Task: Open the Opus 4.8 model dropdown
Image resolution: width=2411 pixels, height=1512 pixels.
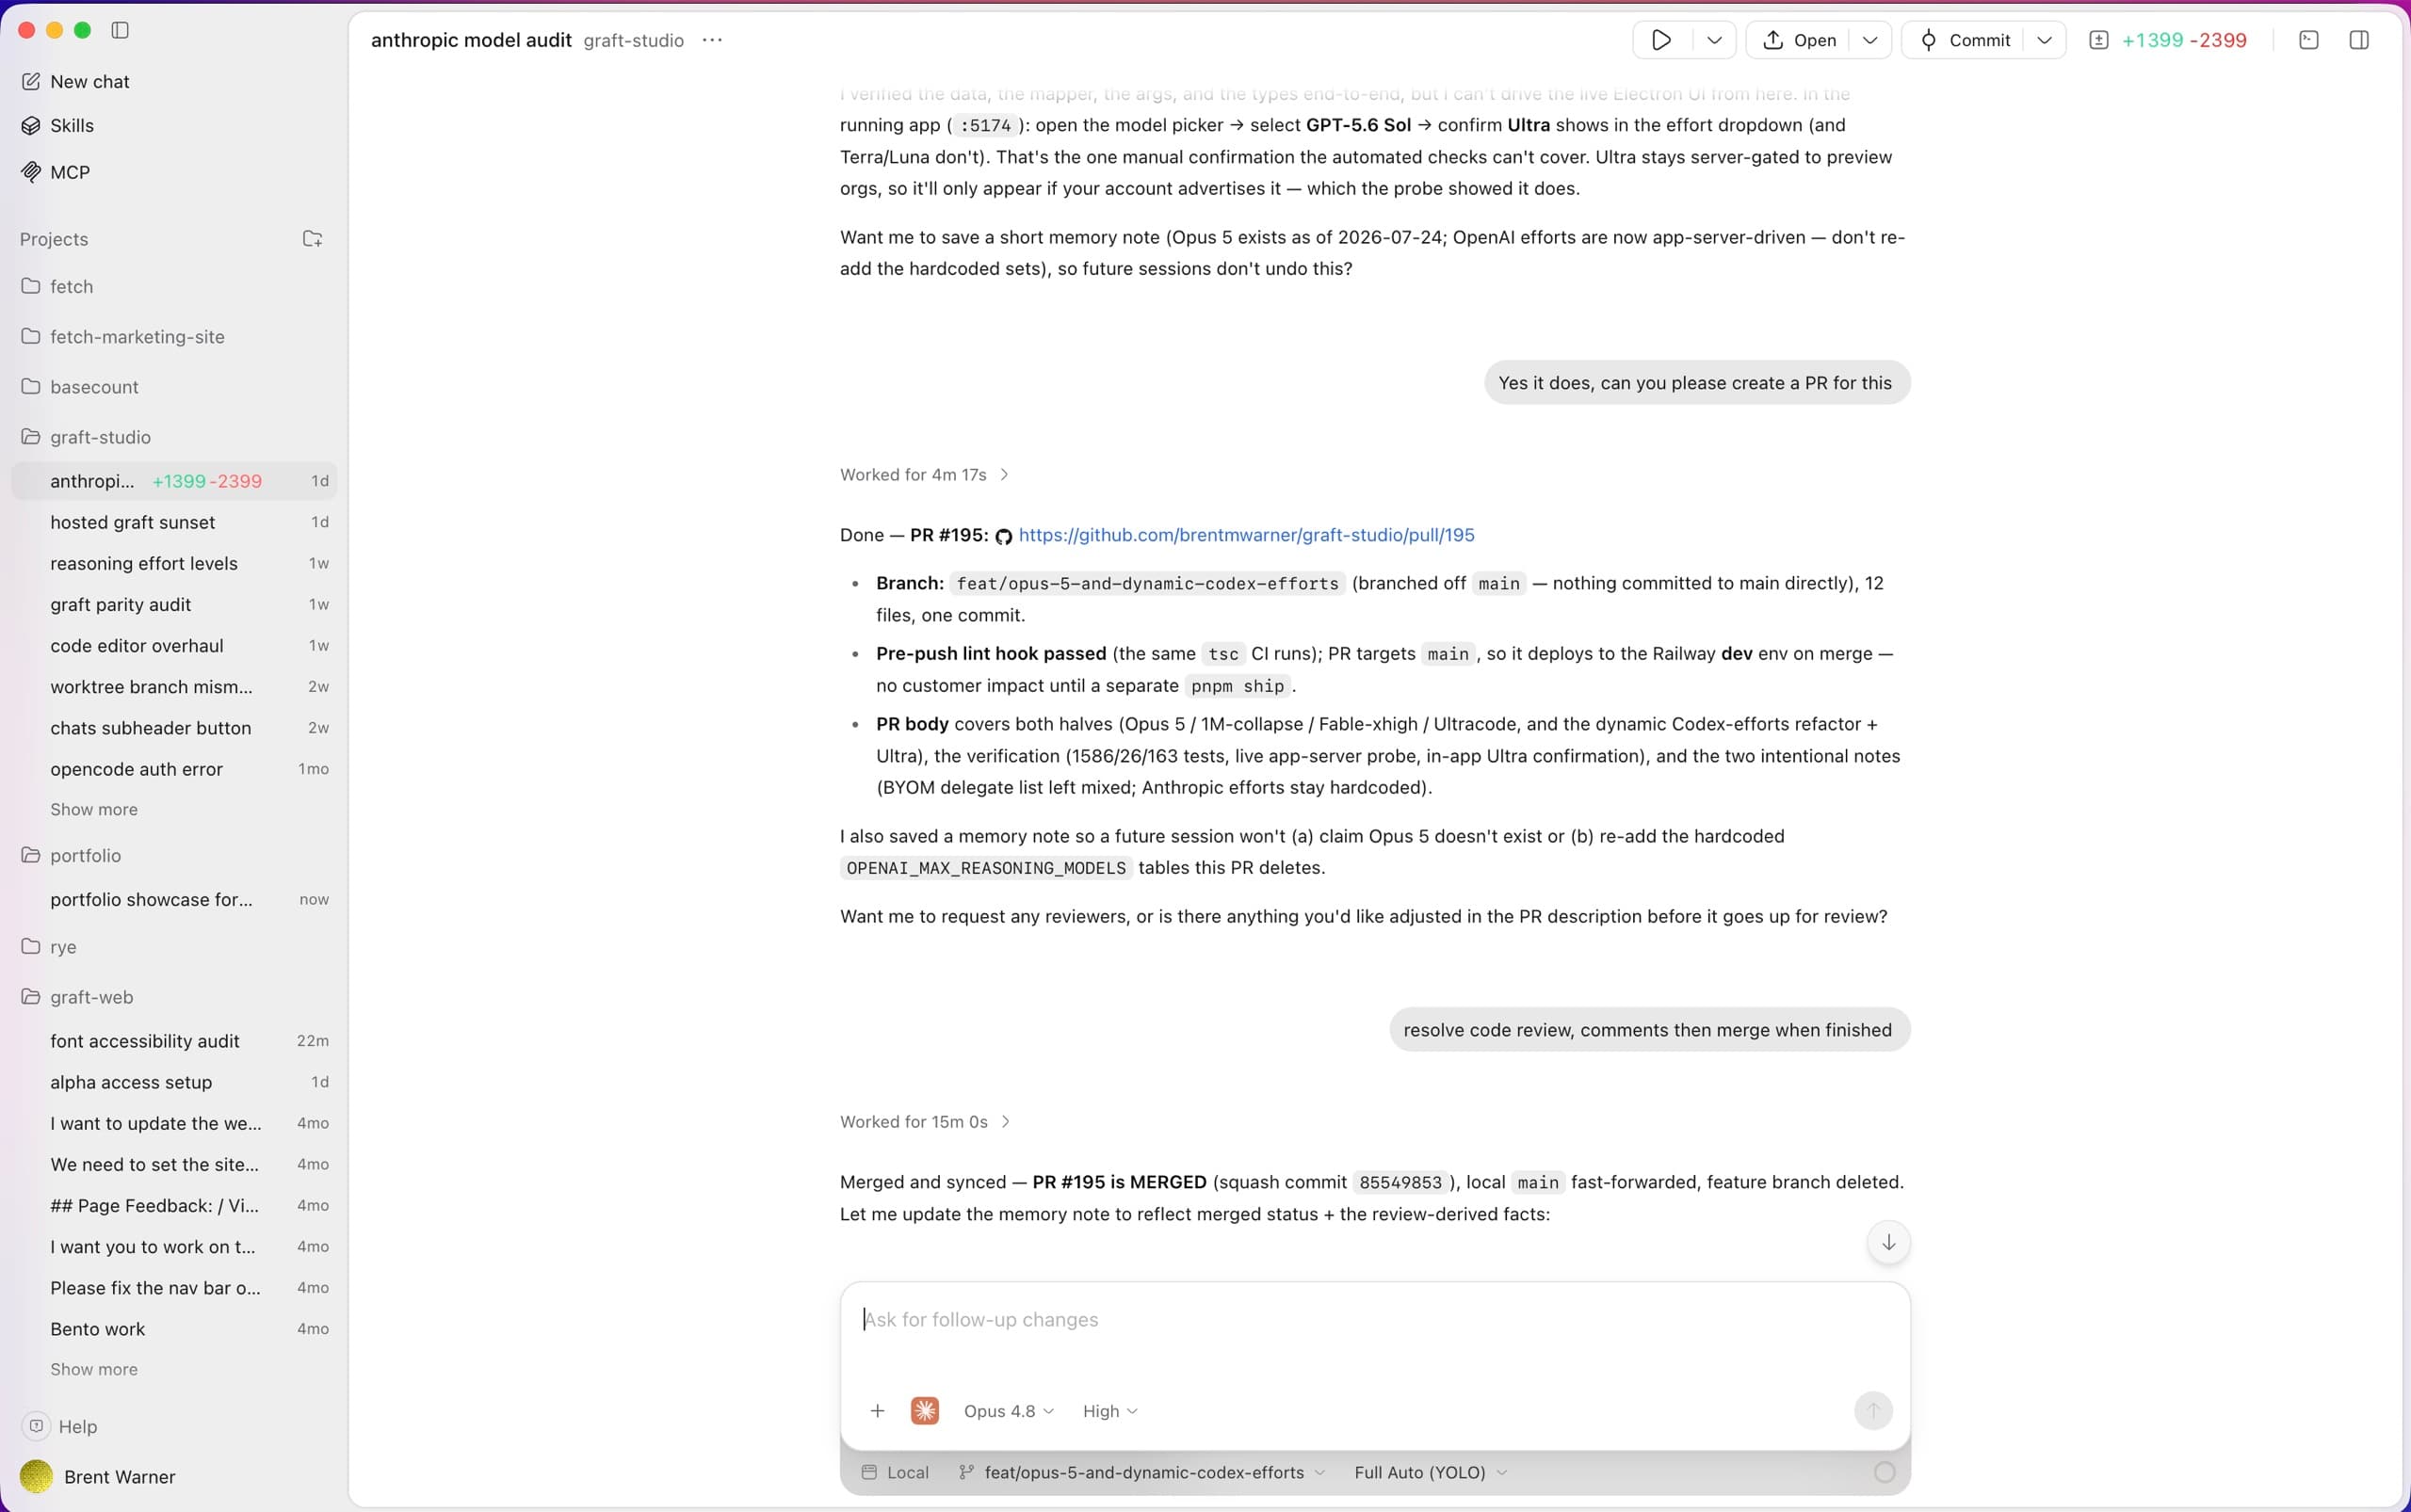Action: coord(1009,1411)
